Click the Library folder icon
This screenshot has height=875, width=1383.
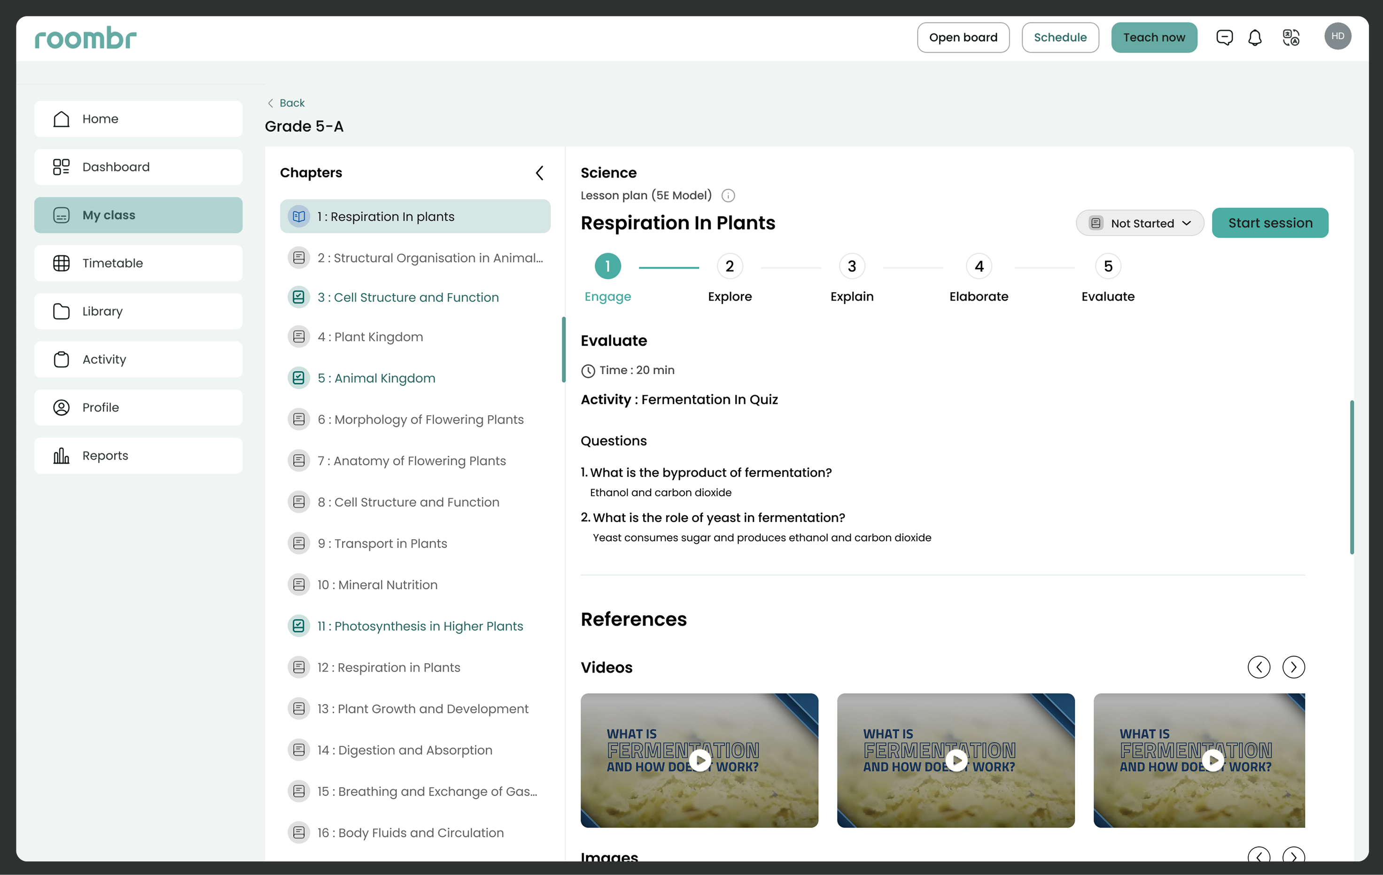pyautogui.click(x=61, y=311)
